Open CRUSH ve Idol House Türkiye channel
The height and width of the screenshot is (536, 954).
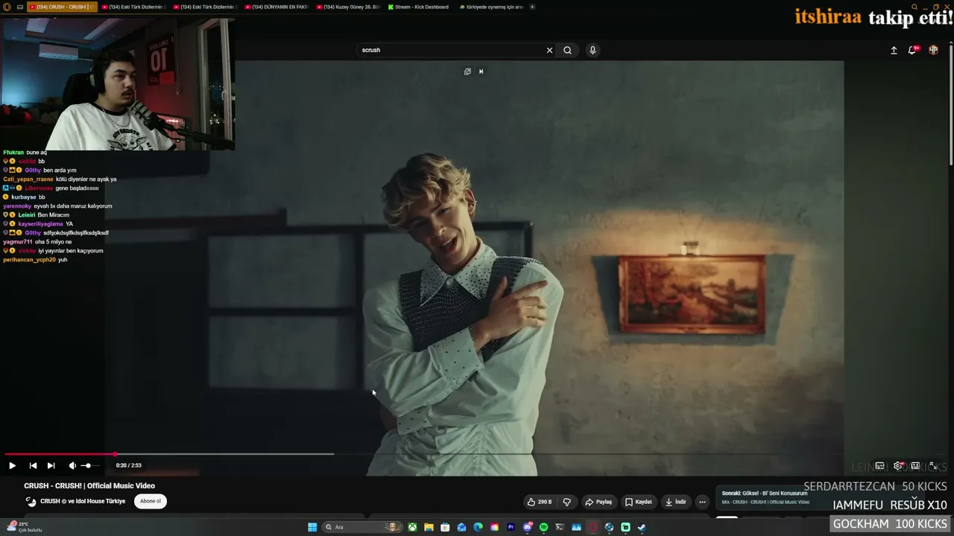(x=83, y=501)
